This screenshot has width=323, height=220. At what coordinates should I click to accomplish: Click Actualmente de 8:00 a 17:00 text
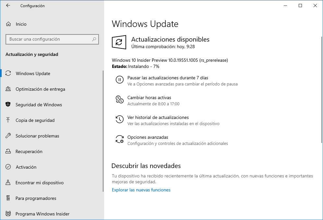coord(153,104)
